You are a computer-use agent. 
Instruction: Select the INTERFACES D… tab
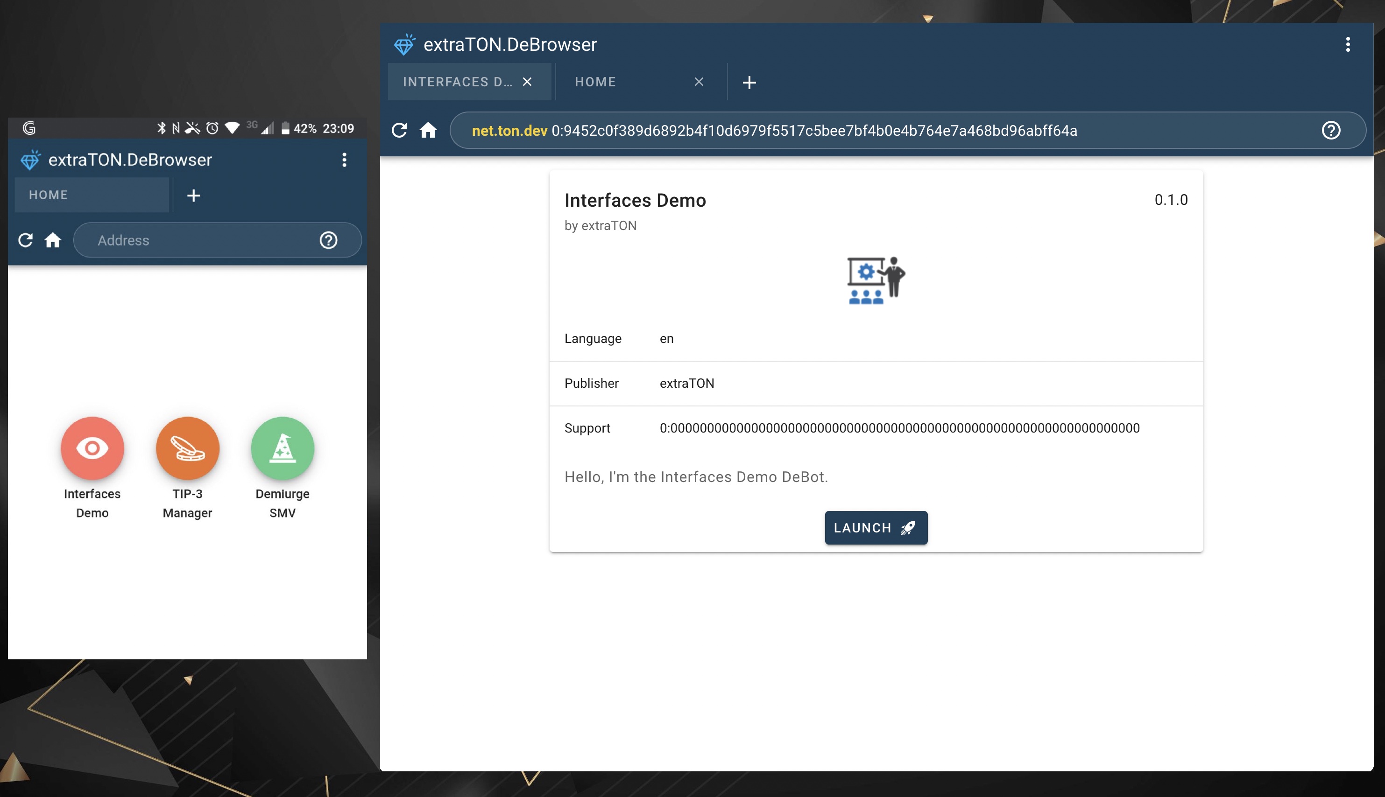457,82
